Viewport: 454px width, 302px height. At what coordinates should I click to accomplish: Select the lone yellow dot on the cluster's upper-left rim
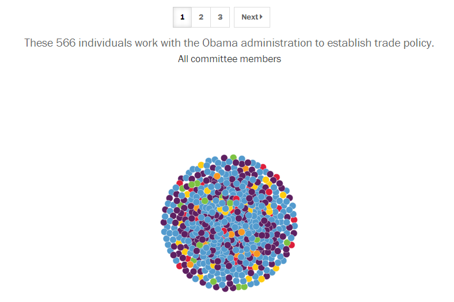(201, 165)
